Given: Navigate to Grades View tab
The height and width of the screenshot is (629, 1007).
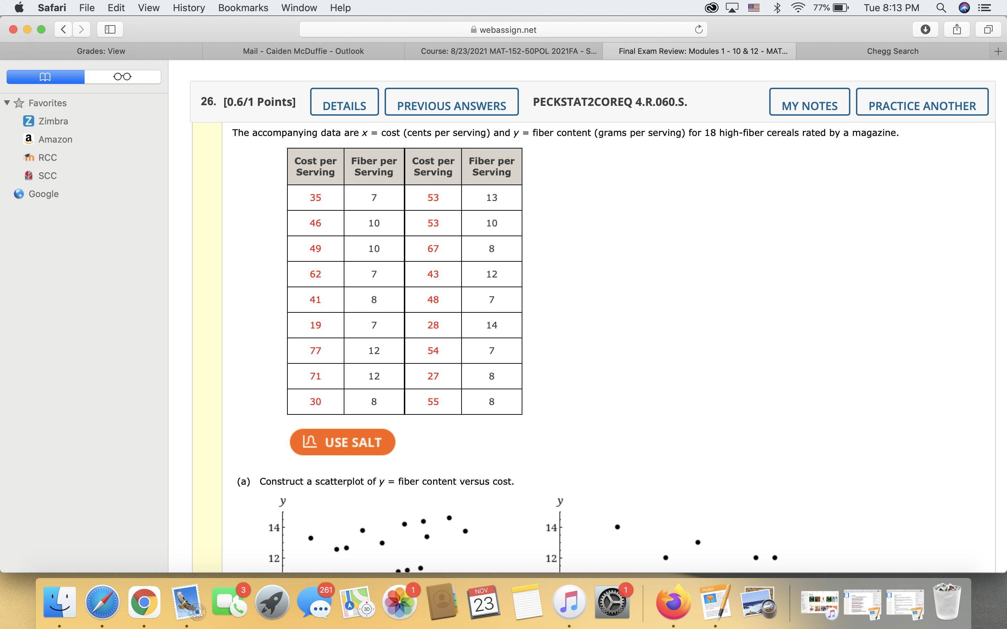Looking at the screenshot, I should 101,51.
